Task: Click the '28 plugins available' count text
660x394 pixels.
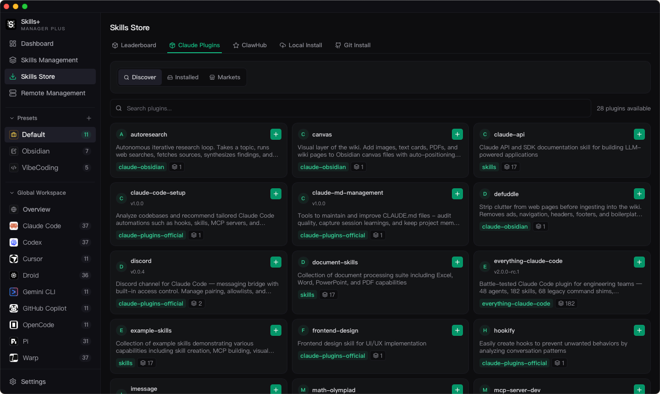Action: (624, 109)
